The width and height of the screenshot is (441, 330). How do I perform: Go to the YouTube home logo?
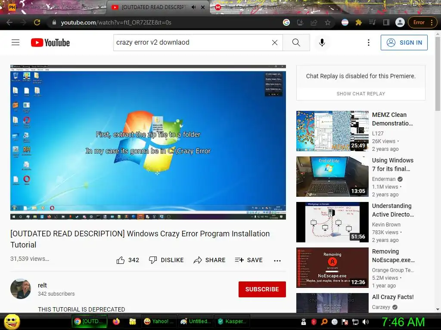50,43
